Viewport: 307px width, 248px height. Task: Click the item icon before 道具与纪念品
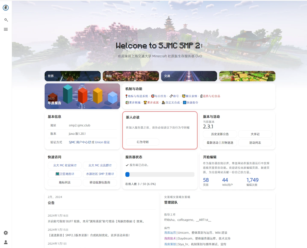(201, 96)
